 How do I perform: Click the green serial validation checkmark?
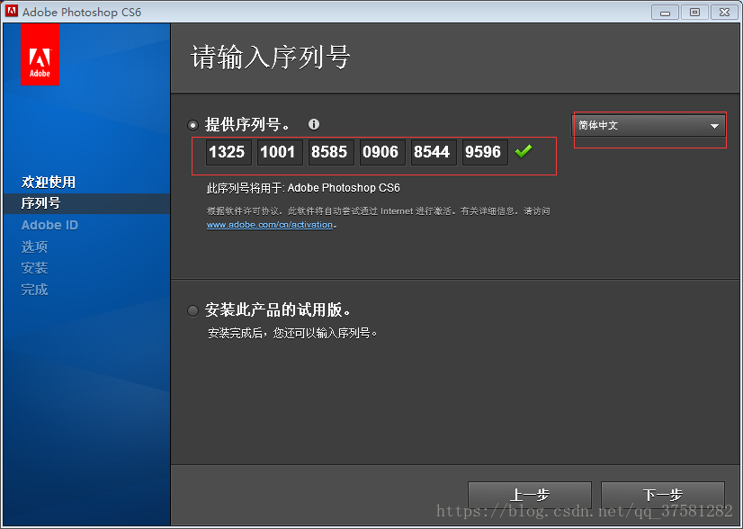[524, 152]
